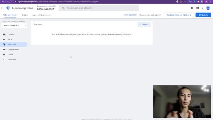Switch to the Рабочая область tab

pyautogui.click(x=10, y=15)
